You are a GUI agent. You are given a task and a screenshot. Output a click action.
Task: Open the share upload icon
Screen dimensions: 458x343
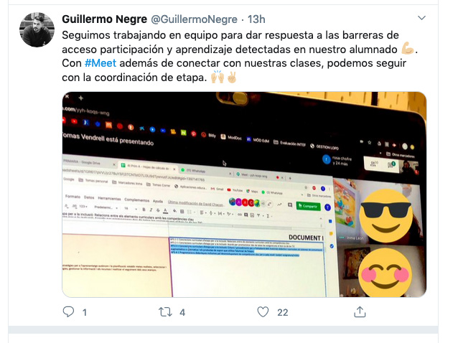pos(360,311)
